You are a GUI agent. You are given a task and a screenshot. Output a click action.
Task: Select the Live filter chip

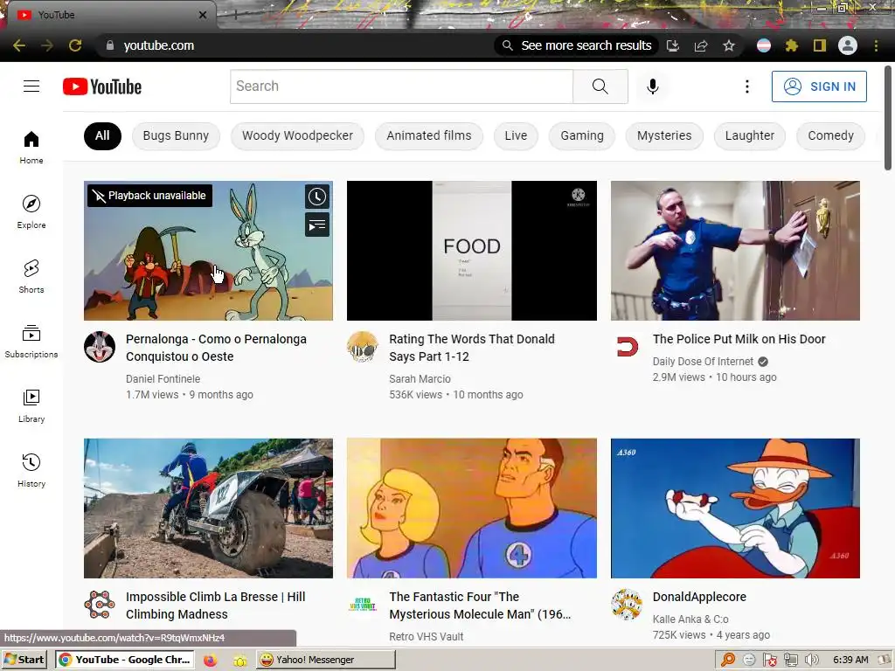point(516,135)
